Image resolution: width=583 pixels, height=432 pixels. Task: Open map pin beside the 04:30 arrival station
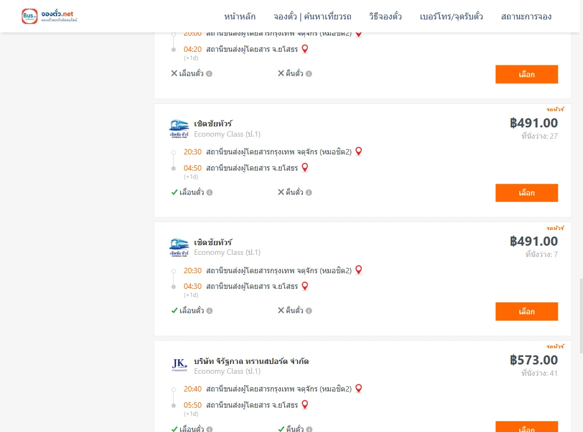click(x=305, y=286)
